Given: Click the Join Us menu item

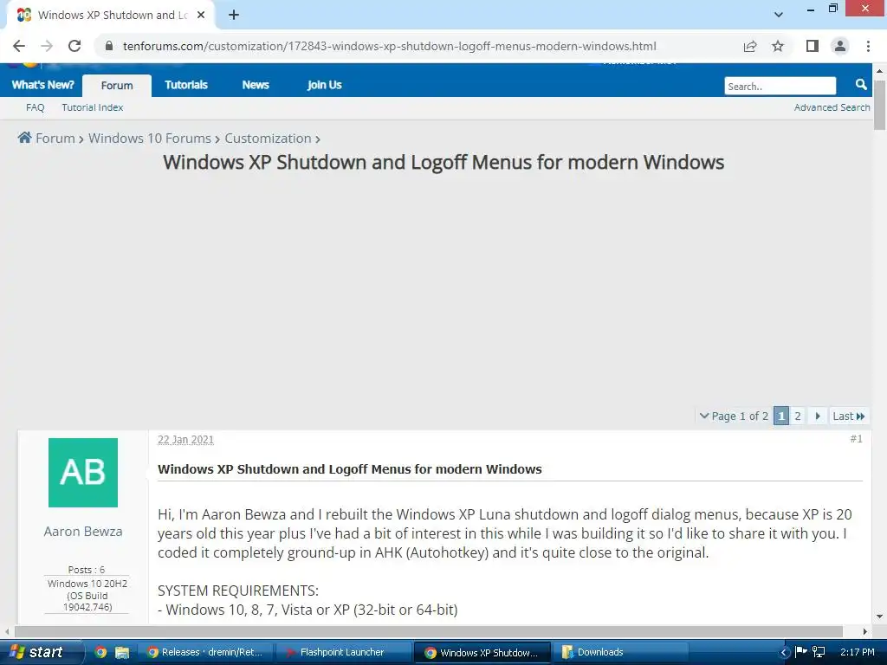Looking at the screenshot, I should coord(324,85).
